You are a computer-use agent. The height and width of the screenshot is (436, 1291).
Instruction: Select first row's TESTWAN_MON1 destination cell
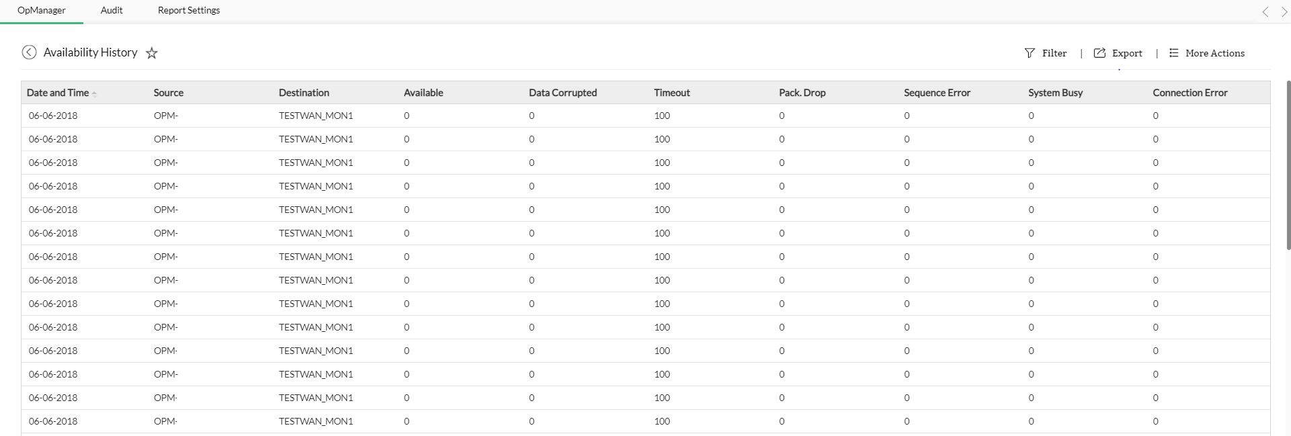(316, 116)
